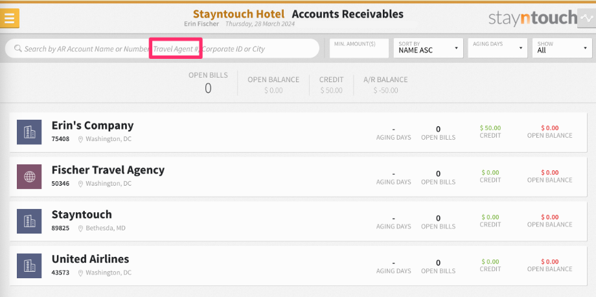Click the Credit summary $50.00
Image resolution: width=596 pixels, height=297 pixels.
[331, 91]
